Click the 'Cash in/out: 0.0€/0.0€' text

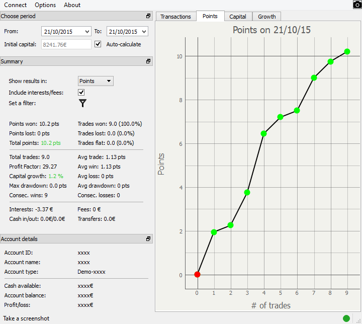[x=37, y=219]
